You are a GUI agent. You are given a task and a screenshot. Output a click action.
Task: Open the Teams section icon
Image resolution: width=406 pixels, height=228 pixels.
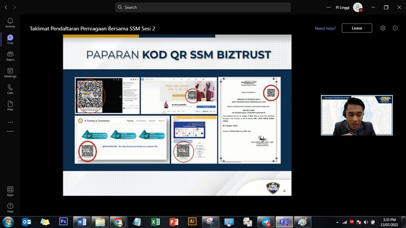(10, 56)
